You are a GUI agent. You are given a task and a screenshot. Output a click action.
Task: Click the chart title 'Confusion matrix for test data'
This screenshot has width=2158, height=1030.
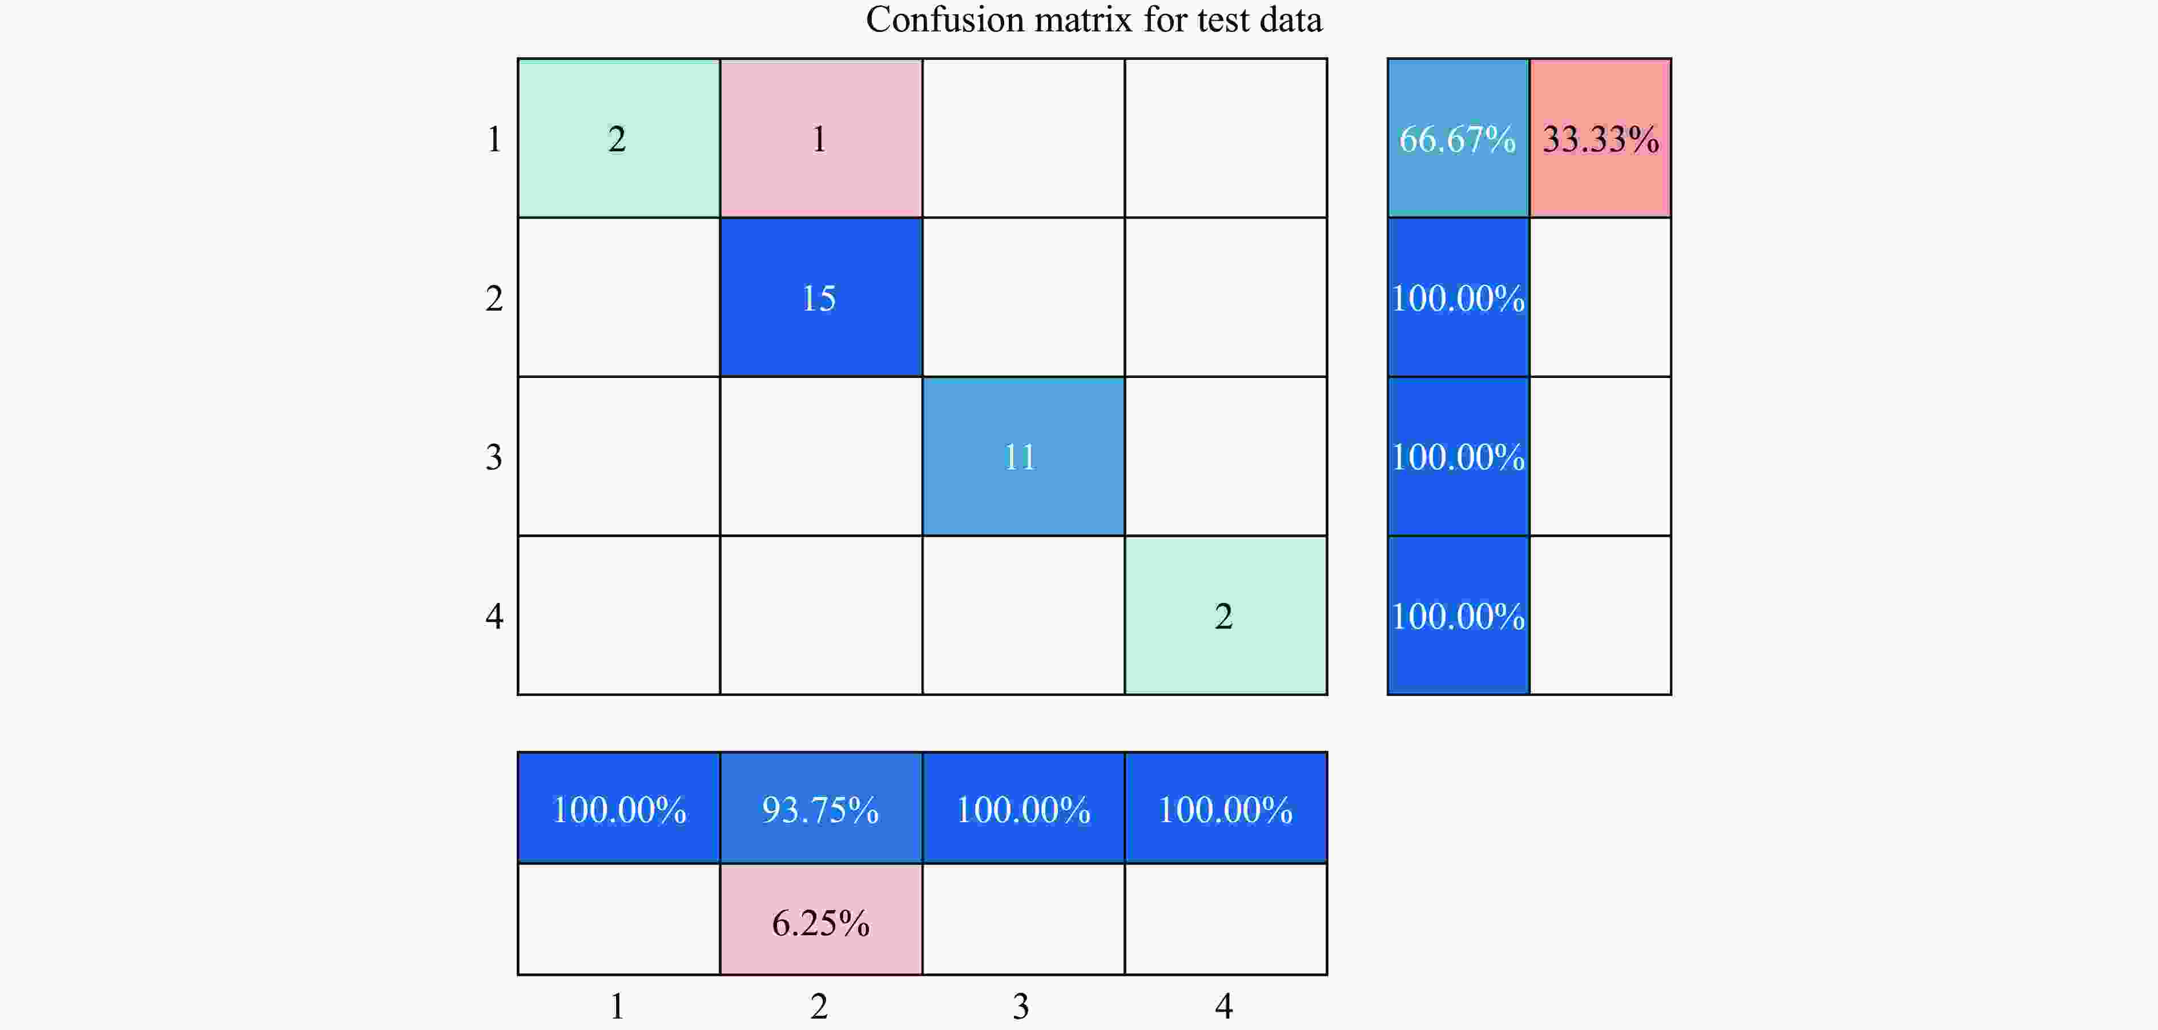[1093, 20]
